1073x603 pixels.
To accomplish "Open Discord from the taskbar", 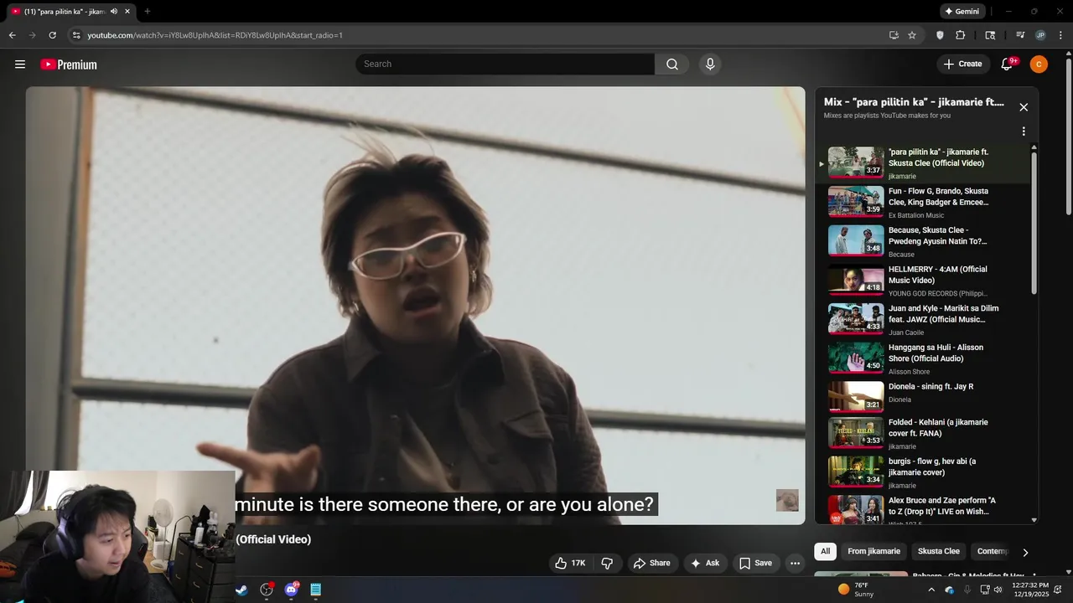I will point(292,590).
